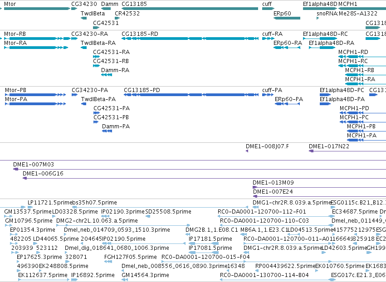Viewport: 386px width, 282px height.
Task: Click the Mtor-PB protein label
Action: [x=15, y=90]
